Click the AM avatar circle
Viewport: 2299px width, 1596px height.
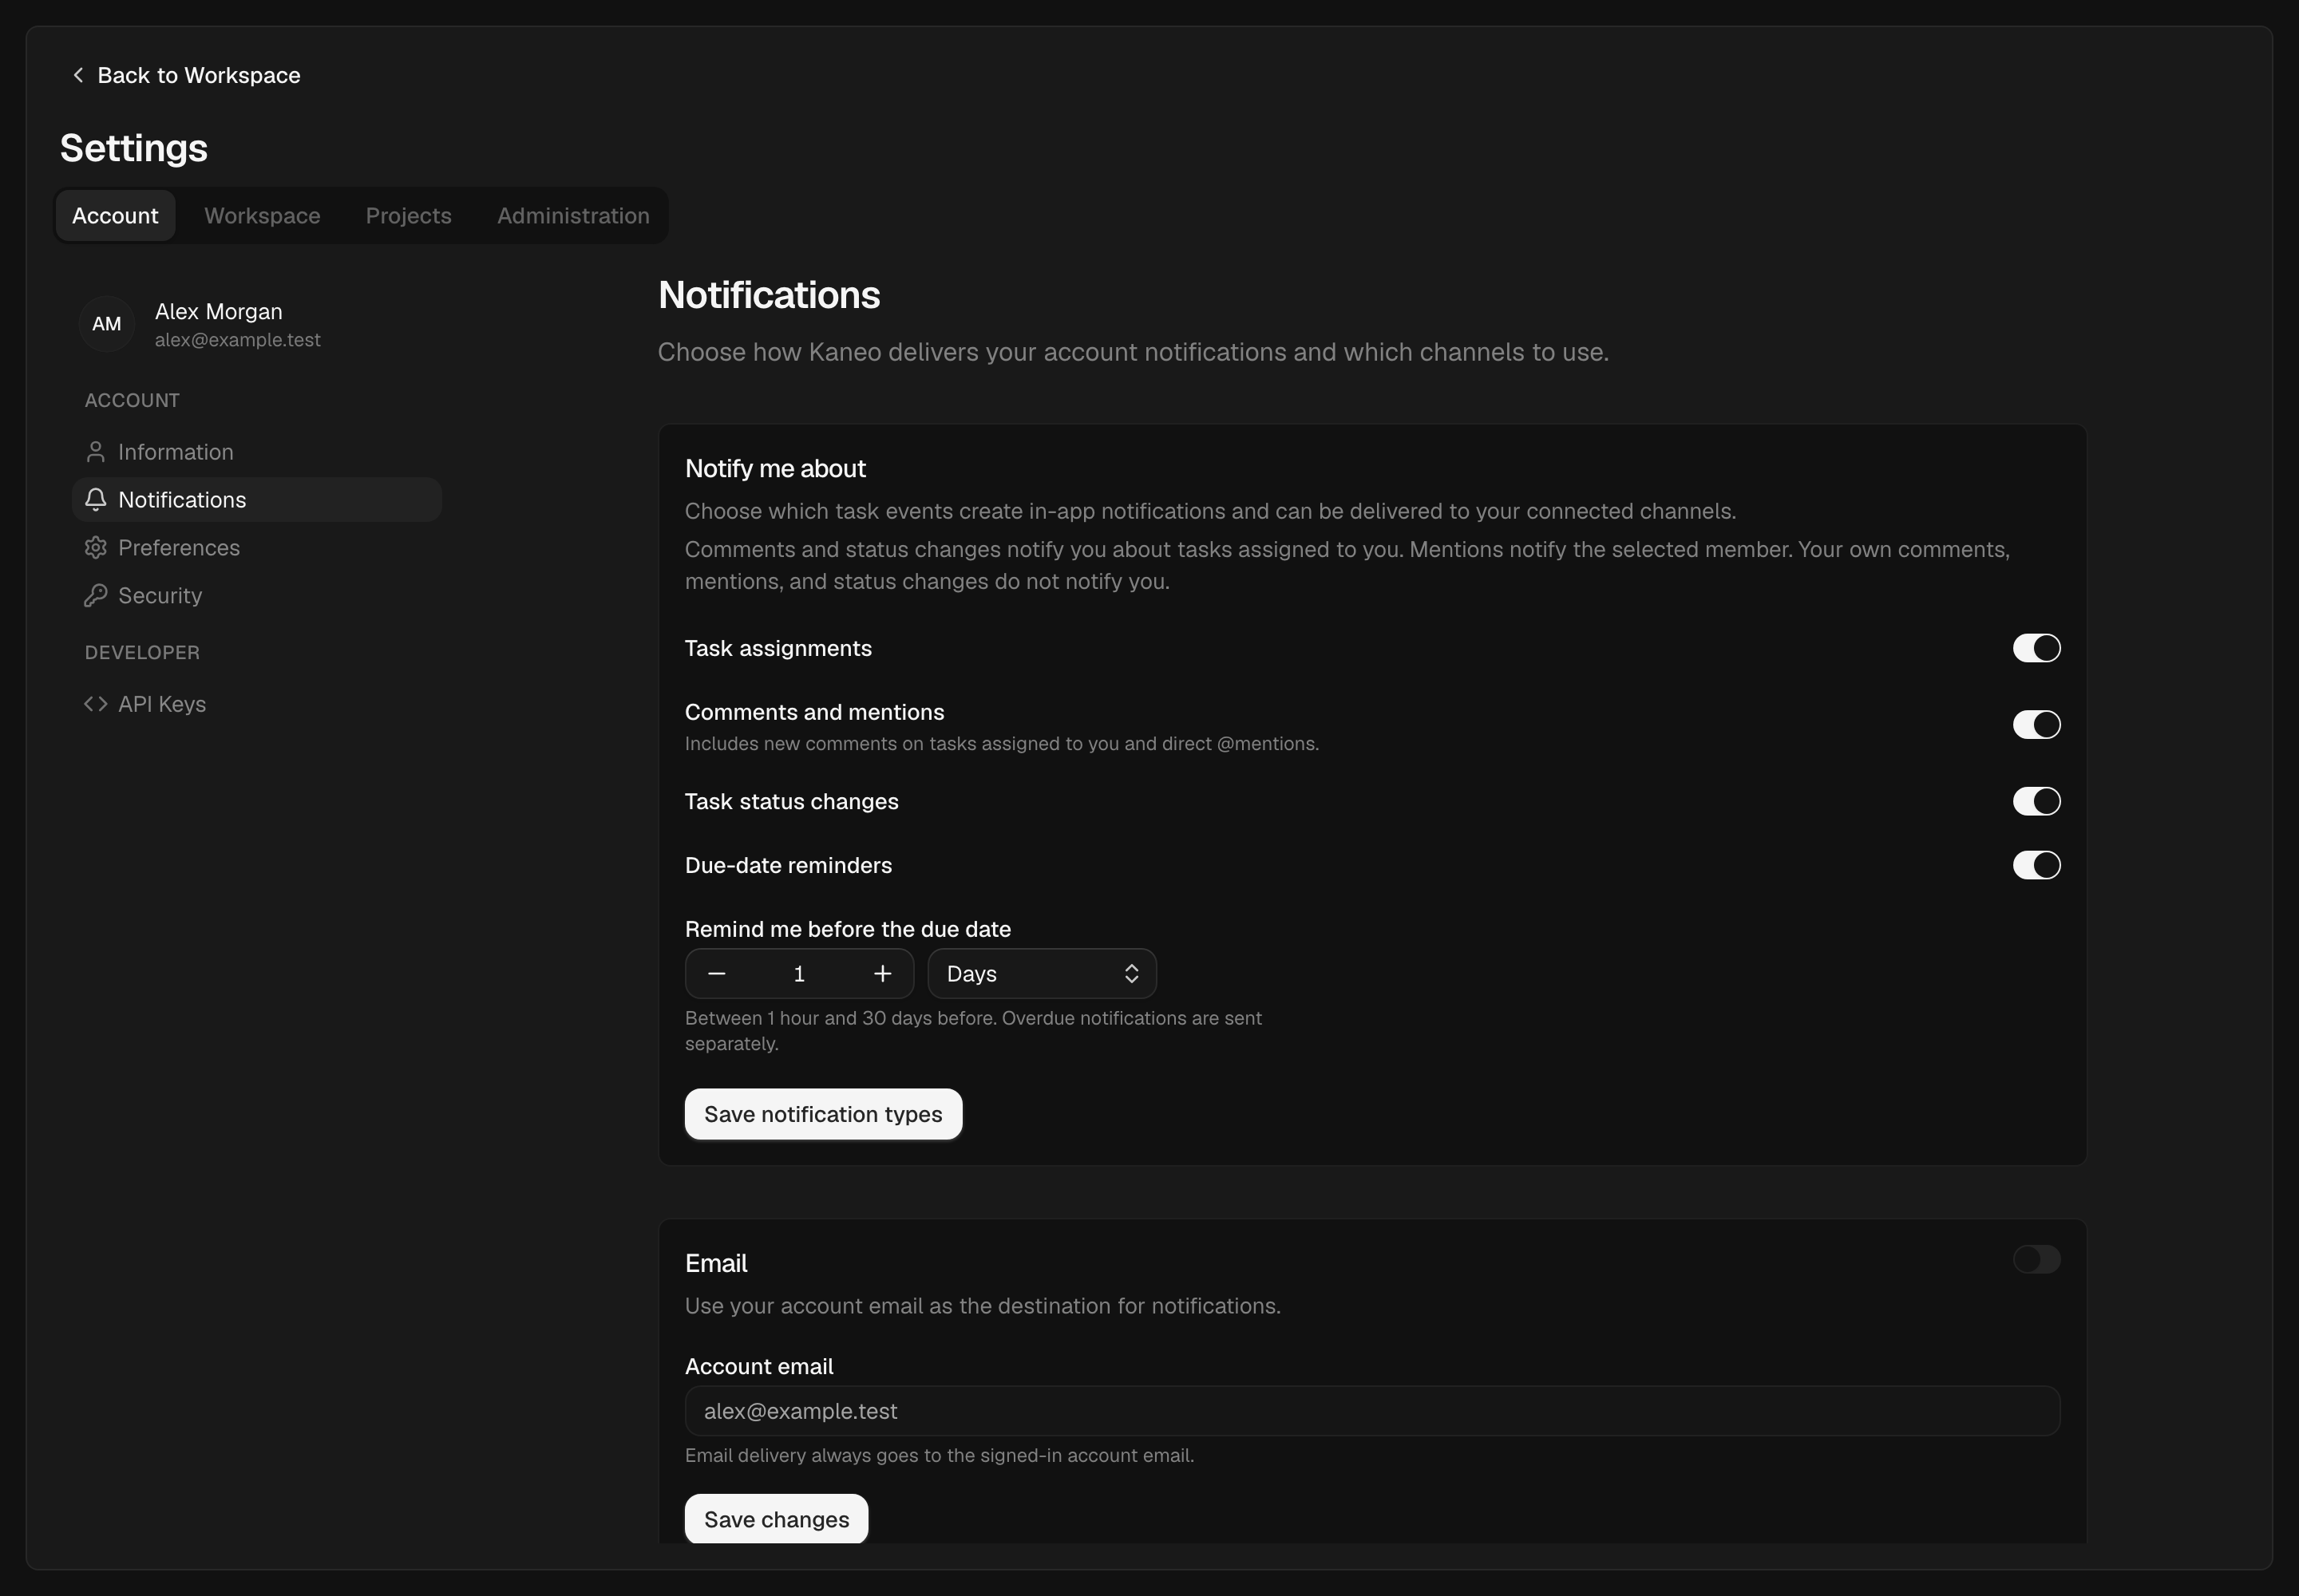coord(107,324)
